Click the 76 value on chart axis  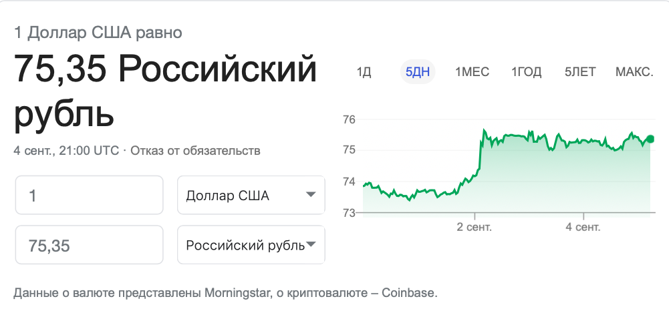coord(349,120)
